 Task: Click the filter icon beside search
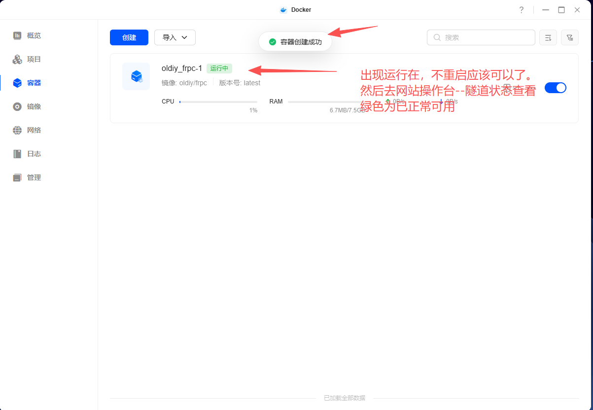click(570, 37)
